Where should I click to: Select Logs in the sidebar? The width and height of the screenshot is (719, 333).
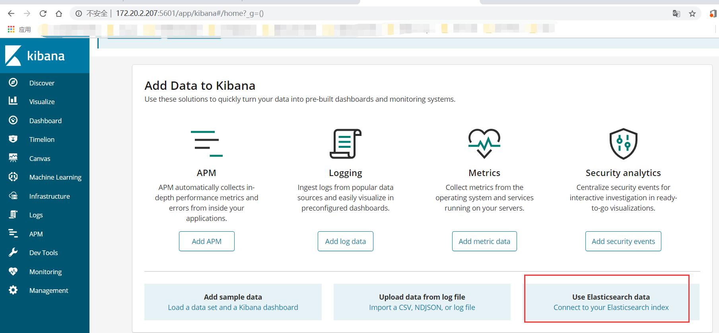[36, 215]
